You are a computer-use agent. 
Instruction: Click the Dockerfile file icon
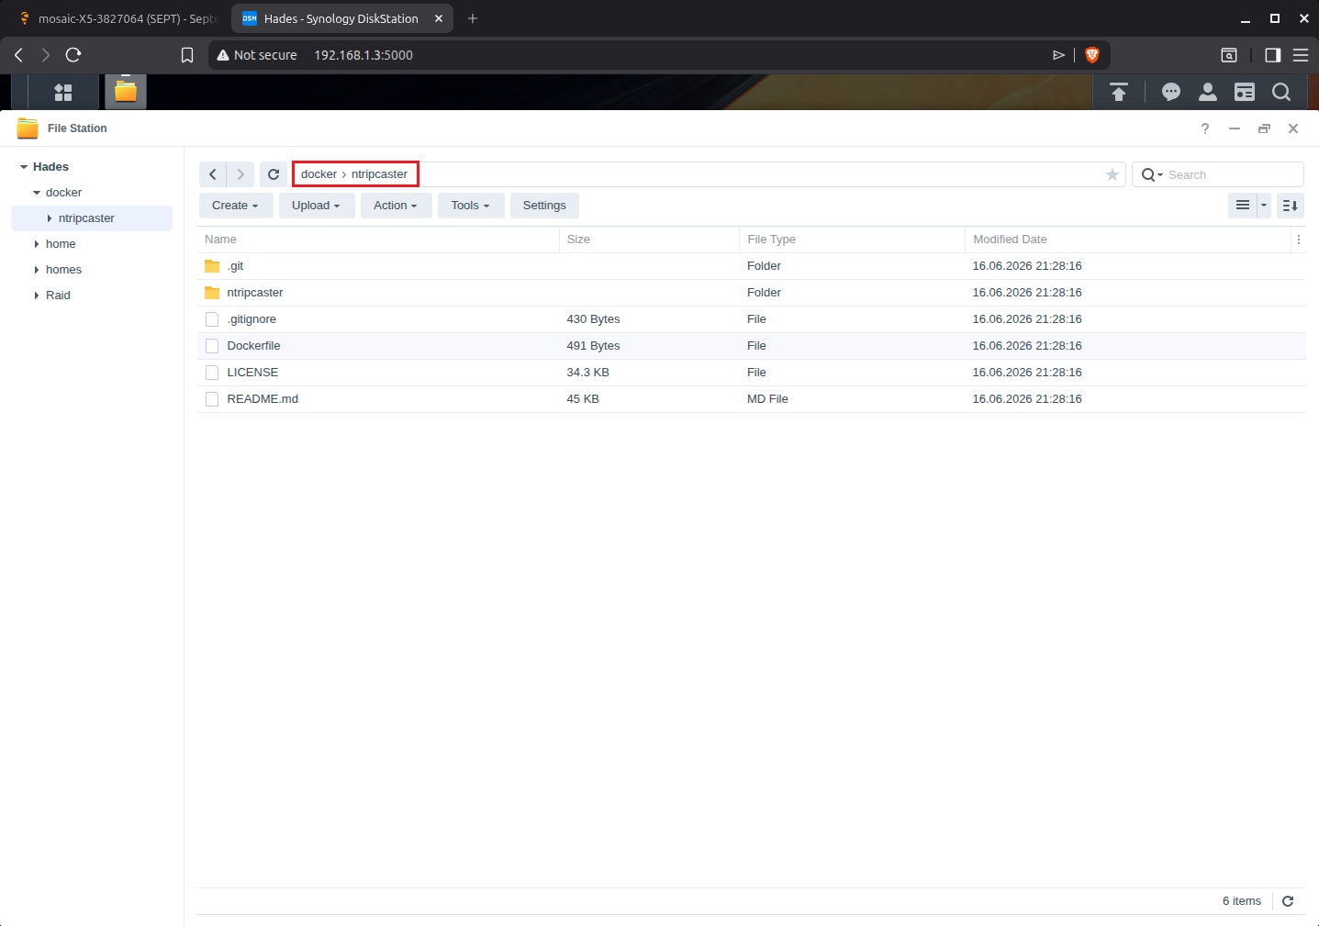(212, 346)
